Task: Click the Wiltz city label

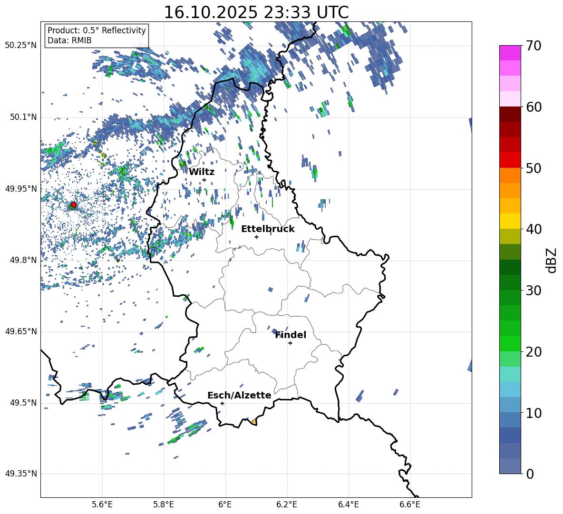Action: point(202,172)
